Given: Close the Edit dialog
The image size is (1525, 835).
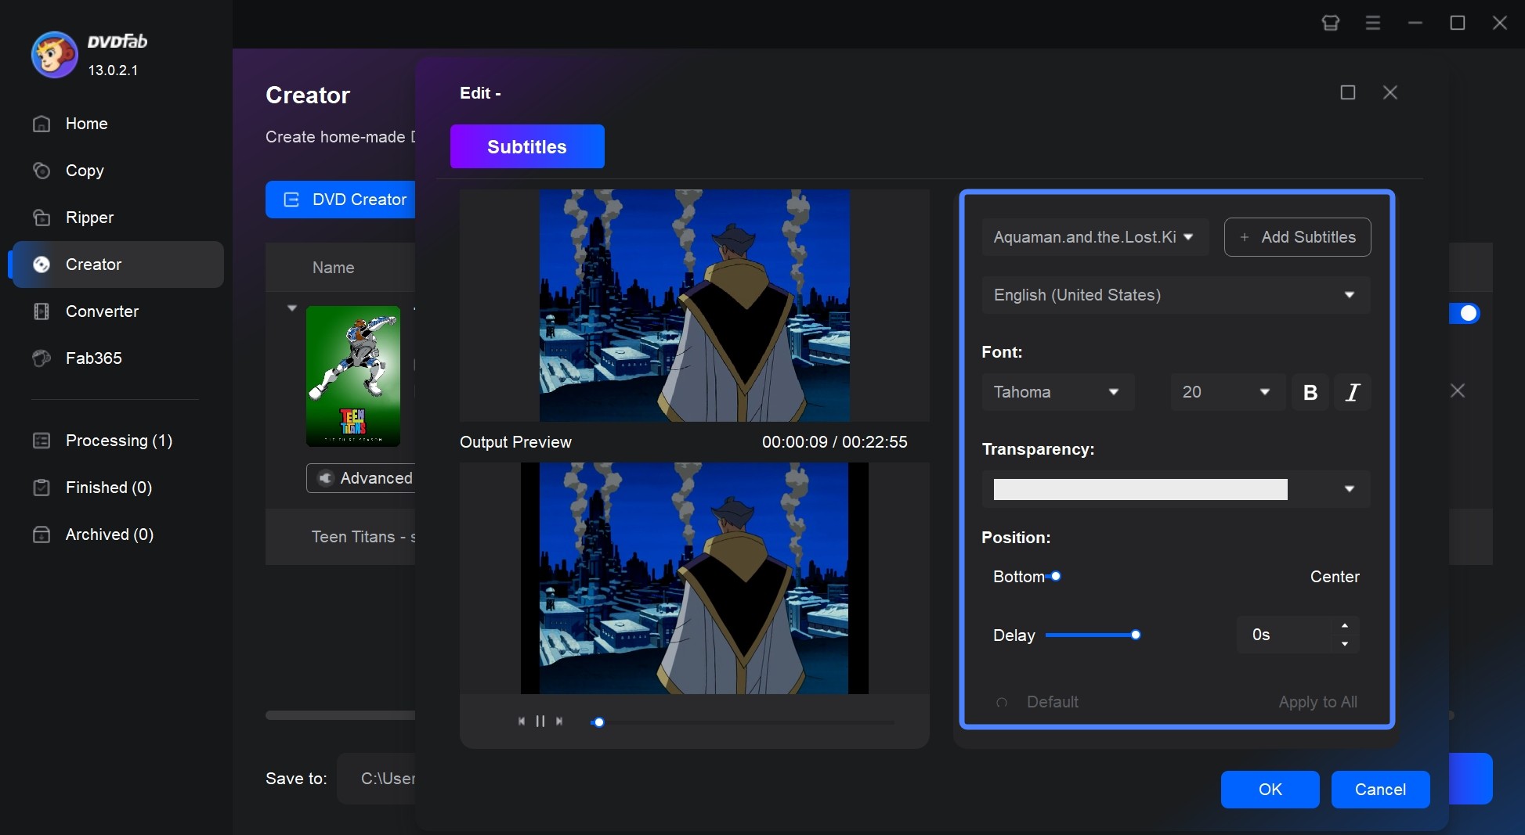Looking at the screenshot, I should tap(1390, 92).
